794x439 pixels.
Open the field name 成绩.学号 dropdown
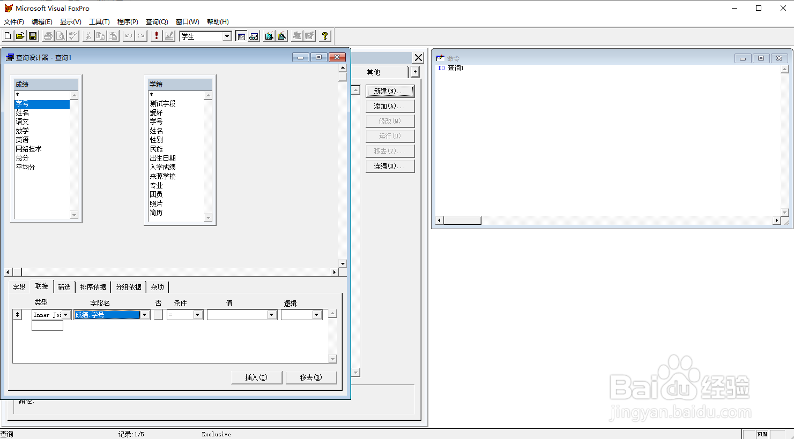(145, 315)
